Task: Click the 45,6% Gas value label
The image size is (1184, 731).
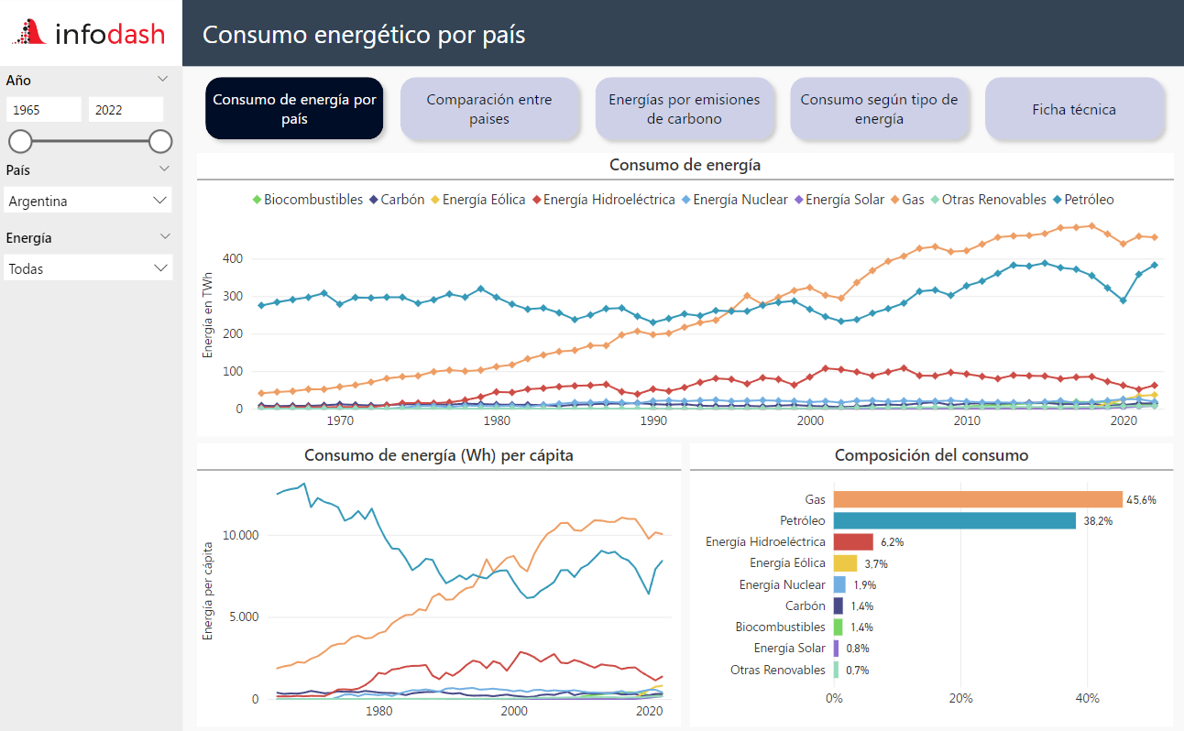Action: (1142, 500)
